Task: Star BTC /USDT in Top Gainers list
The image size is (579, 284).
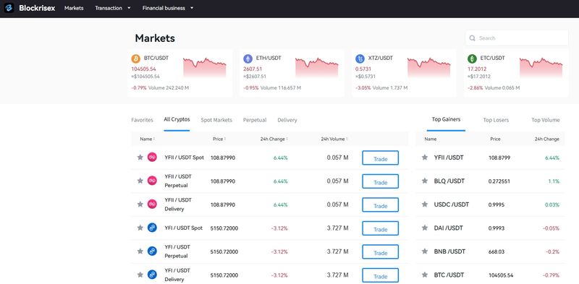Action: (425, 275)
